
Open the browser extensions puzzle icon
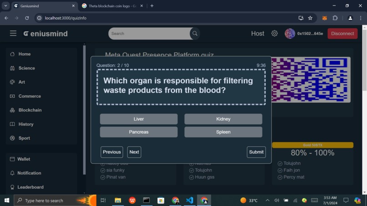335,18
